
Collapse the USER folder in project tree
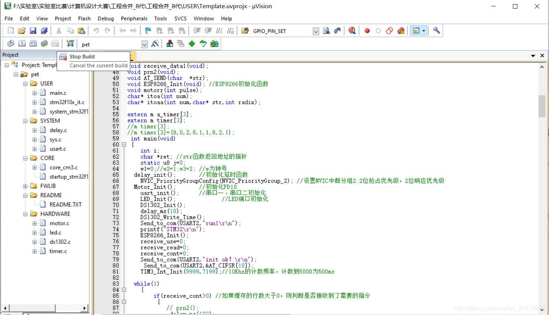[x=25, y=84]
